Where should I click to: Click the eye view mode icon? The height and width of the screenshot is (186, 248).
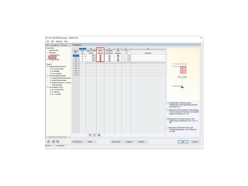(99, 135)
